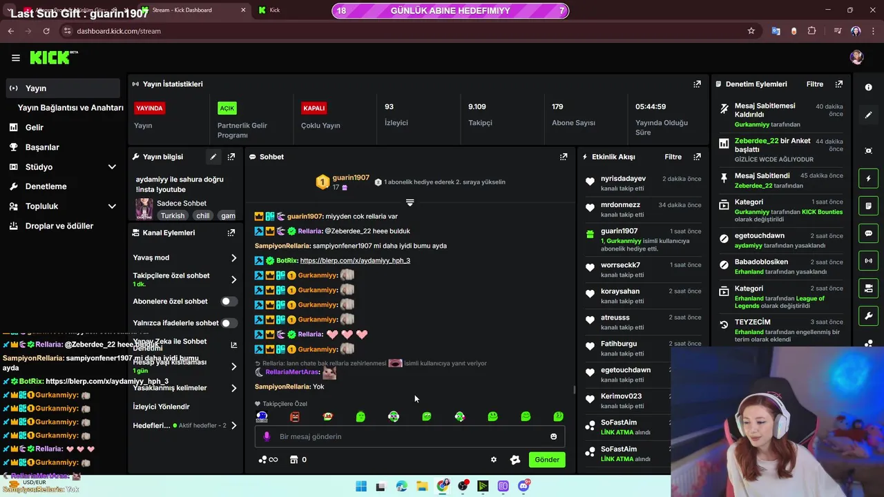Open File Explorer from the taskbar
The image size is (884, 497).
[x=422, y=487]
